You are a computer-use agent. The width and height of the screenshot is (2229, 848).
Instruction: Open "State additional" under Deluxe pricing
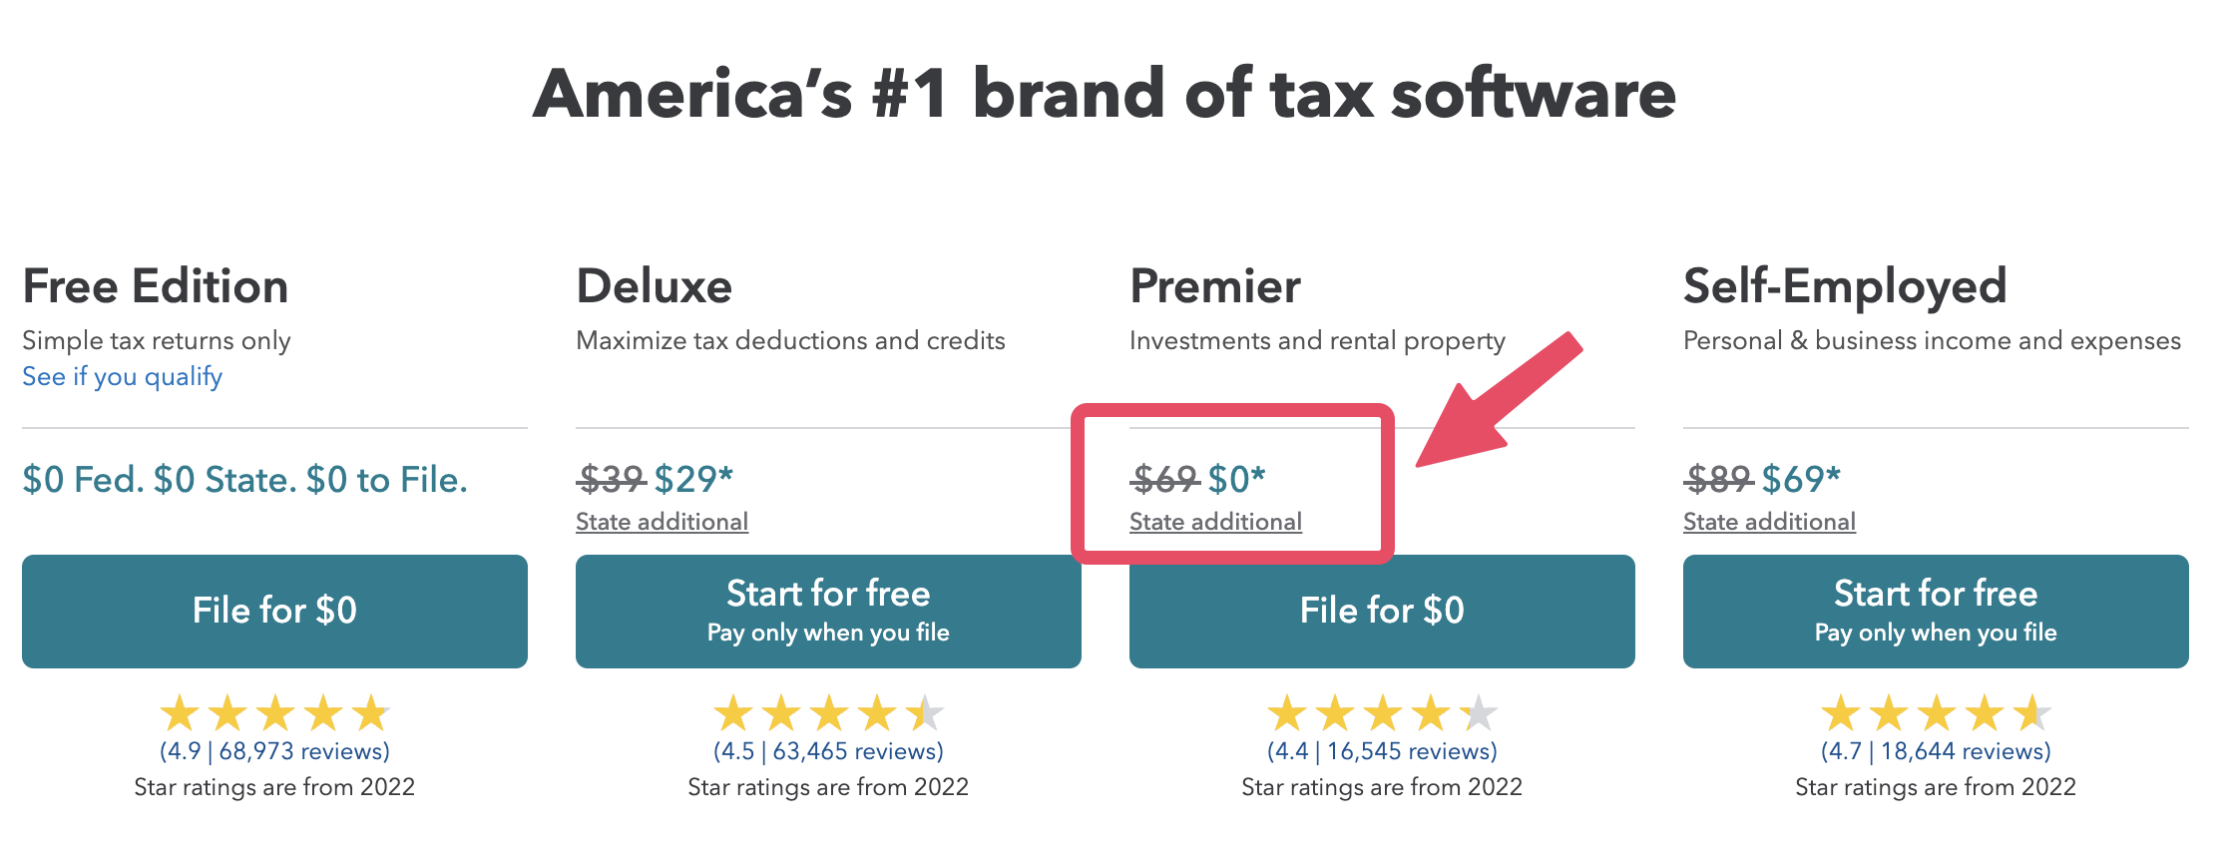662,521
